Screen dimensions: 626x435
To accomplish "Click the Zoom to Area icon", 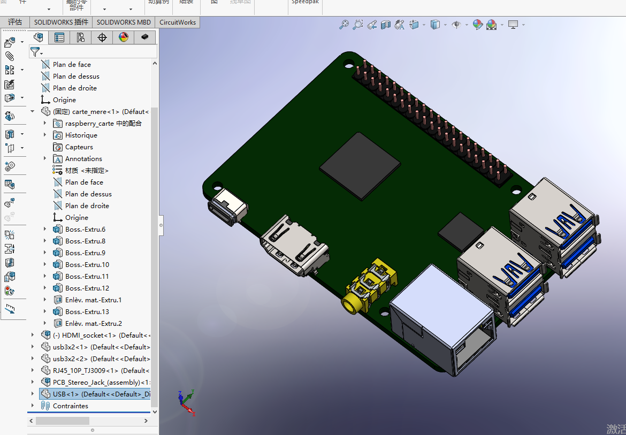I will click(358, 25).
